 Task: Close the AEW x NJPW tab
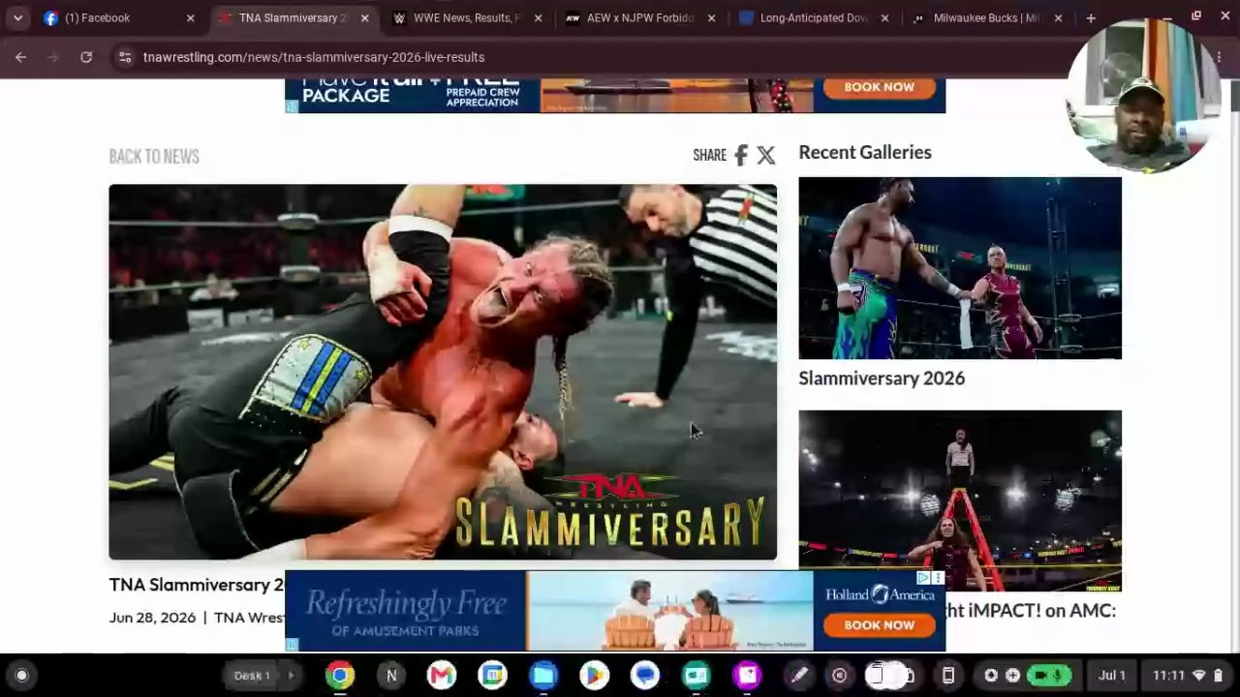click(711, 17)
